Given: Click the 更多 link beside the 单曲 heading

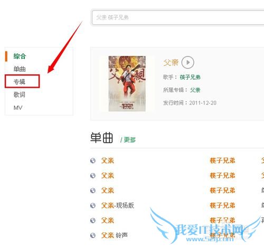Looking at the screenshot, I should pyautogui.click(x=130, y=140).
